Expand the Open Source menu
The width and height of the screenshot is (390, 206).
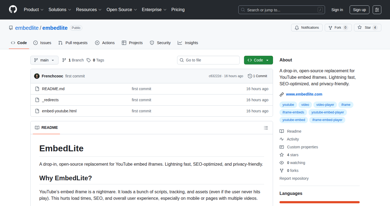click(x=122, y=10)
